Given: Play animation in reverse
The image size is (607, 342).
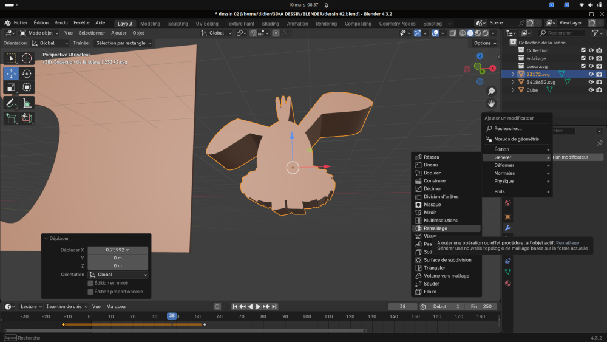Looking at the screenshot, I should (x=251, y=306).
